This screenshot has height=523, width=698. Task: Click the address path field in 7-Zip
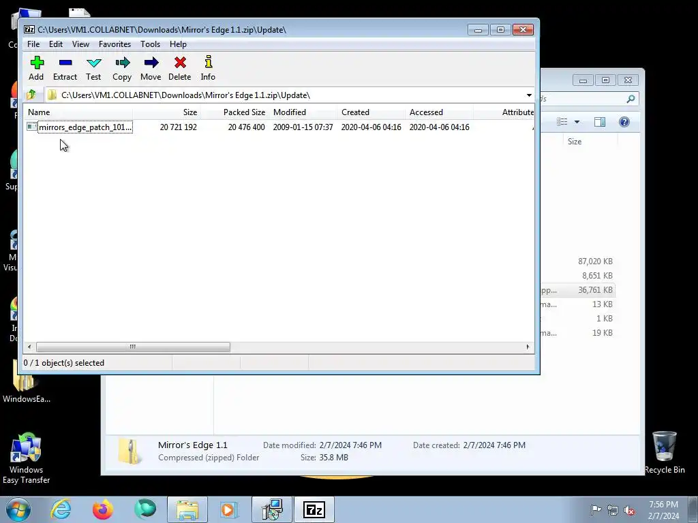pyautogui.click(x=285, y=95)
